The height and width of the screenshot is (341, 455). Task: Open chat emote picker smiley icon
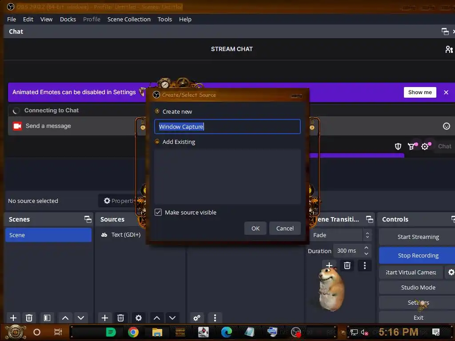pyautogui.click(x=446, y=126)
